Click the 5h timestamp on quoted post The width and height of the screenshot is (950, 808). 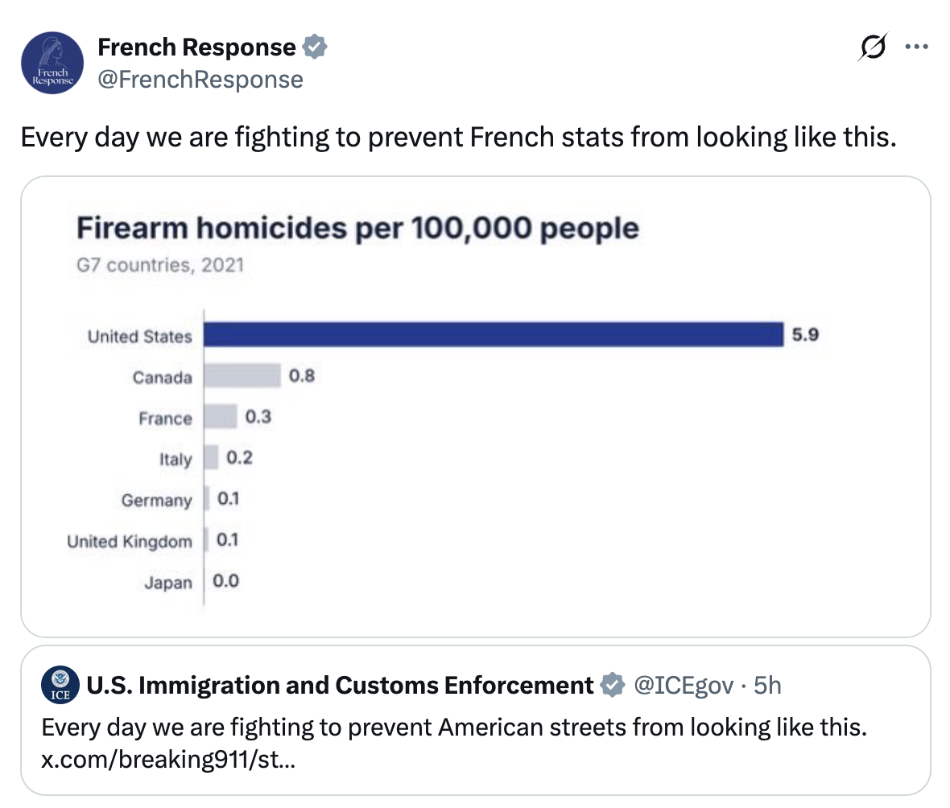click(x=767, y=686)
